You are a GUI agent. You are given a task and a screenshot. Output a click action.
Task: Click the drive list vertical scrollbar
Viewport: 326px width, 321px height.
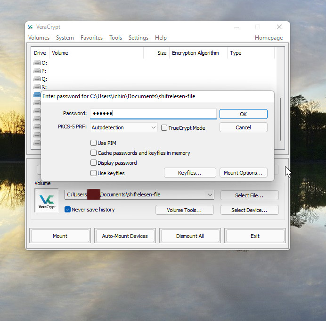click(x=280, y=119)
